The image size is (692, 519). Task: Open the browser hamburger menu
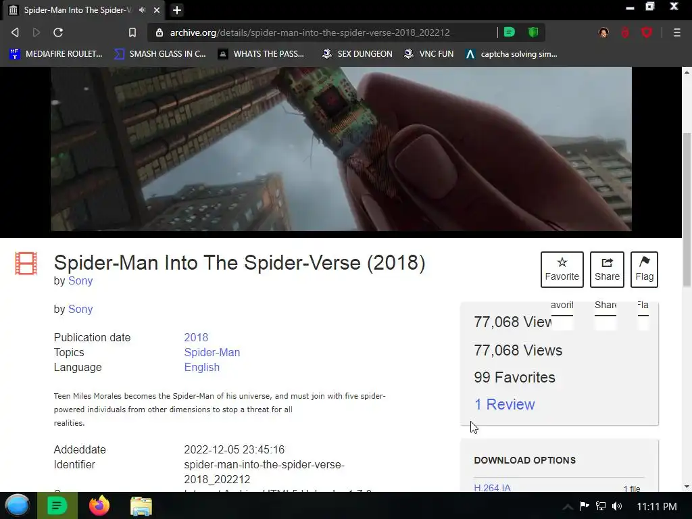tap(677, 32)
